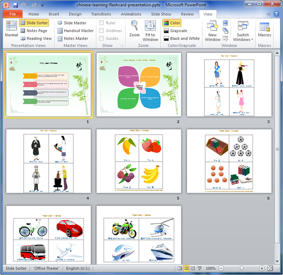Open the Handout Master view
The width and height of the screenshot is (283, 275).
pos(75,31)
